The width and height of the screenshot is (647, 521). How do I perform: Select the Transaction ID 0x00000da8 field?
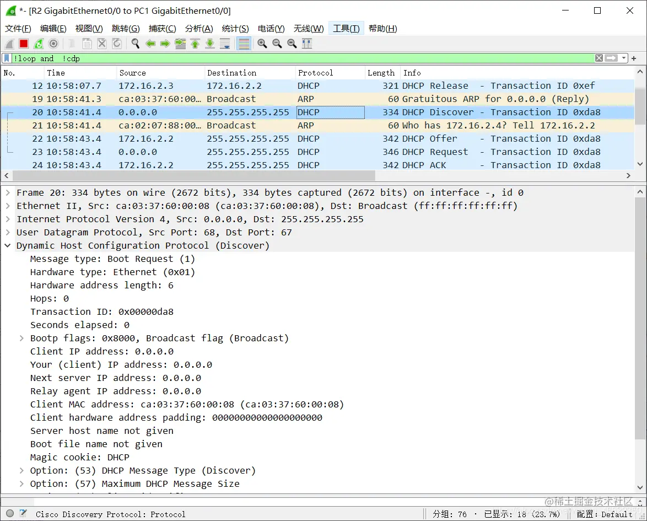102,311
